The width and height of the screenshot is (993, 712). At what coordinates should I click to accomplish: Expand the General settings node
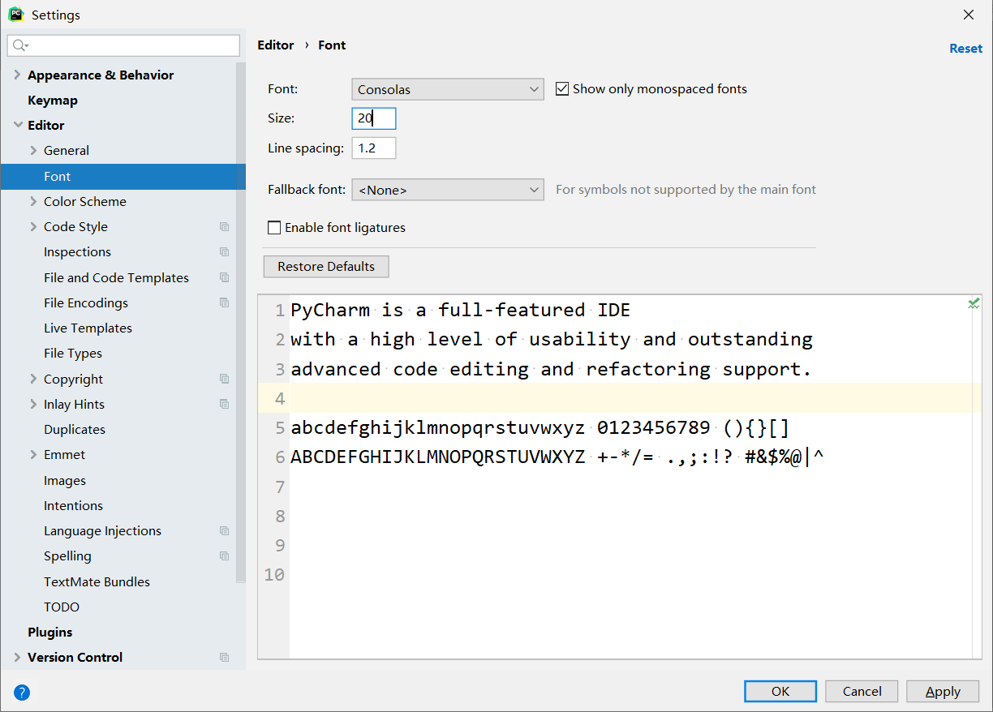[x=33, y=151]
